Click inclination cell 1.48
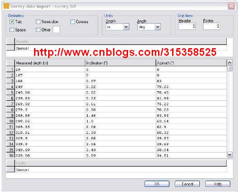This screenshot has height=192, width=238. coord(120,115)
